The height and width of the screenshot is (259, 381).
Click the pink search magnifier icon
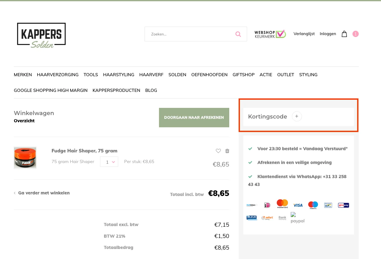click(238, 34)
